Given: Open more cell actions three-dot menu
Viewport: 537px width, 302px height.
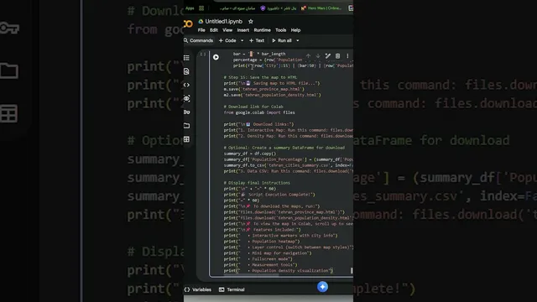Looking at the screenshot, I should pos(347,56).
